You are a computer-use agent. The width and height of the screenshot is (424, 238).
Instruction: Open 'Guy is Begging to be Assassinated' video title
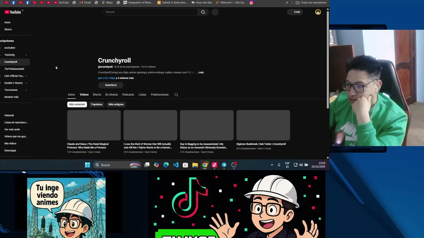tap(204, 146)
